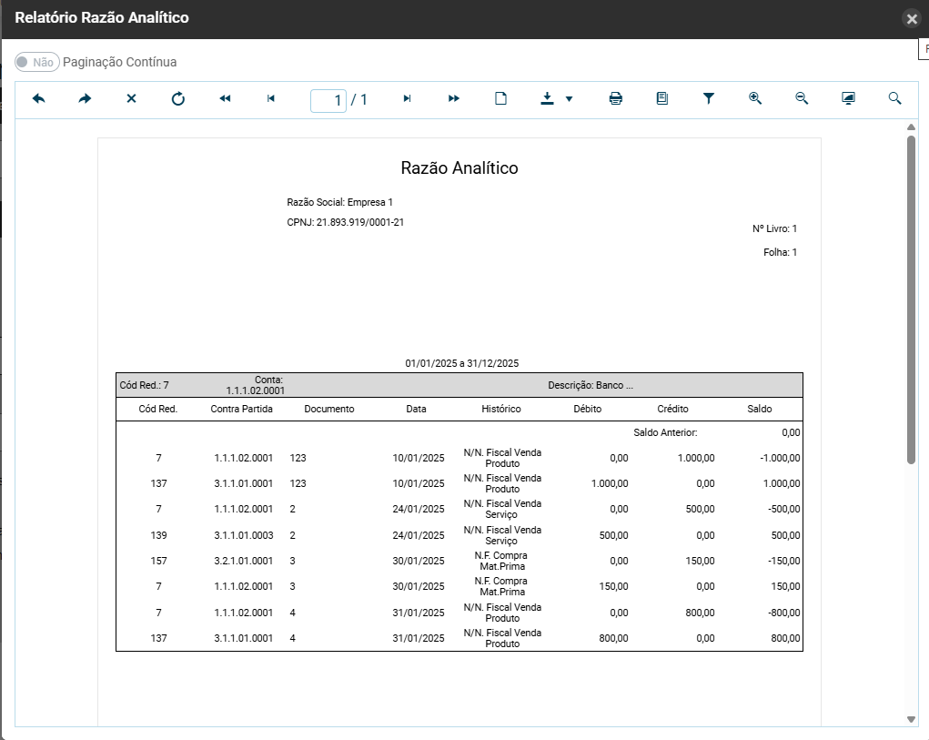Click the vertical scrollbar of report viewer
The height and width of the screenshot is (740, 929).
(911, 300)
